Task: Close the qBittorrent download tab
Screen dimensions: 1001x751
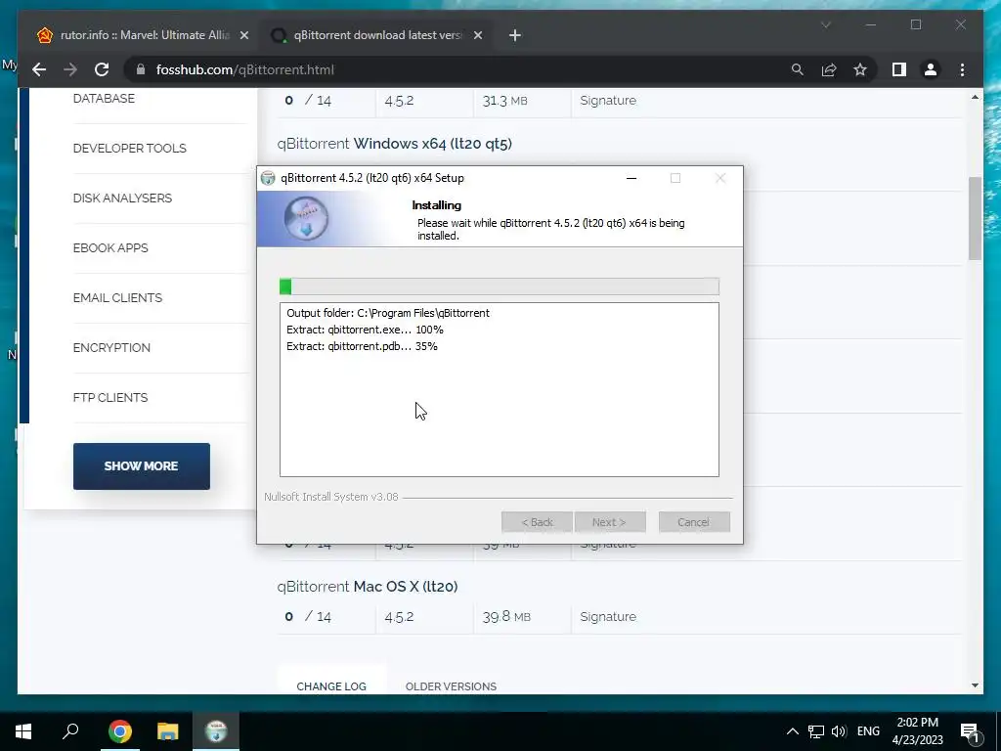Action: point(477,35)
